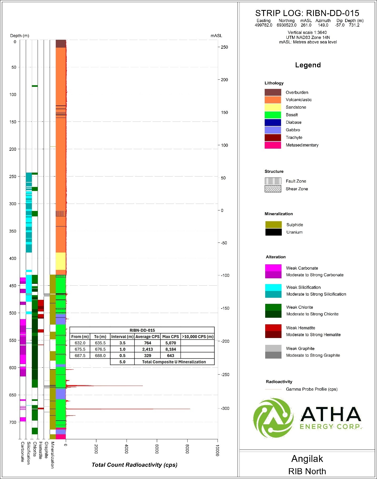Select the Sandstone yellow legend swatch
Screen dimensions: 377x479
click(x=273, y=107)
